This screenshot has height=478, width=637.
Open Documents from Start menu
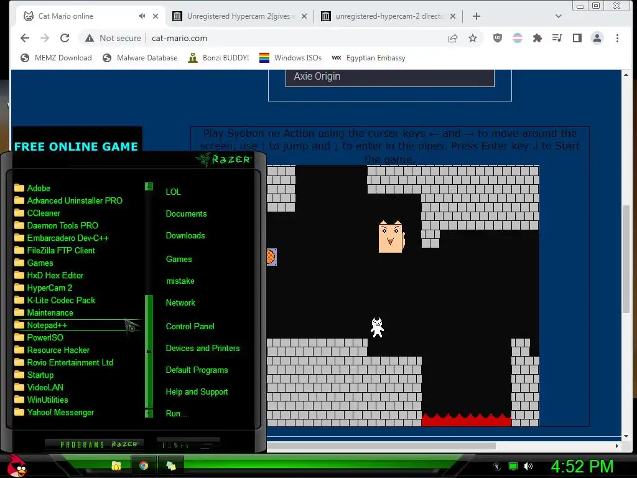186,214
